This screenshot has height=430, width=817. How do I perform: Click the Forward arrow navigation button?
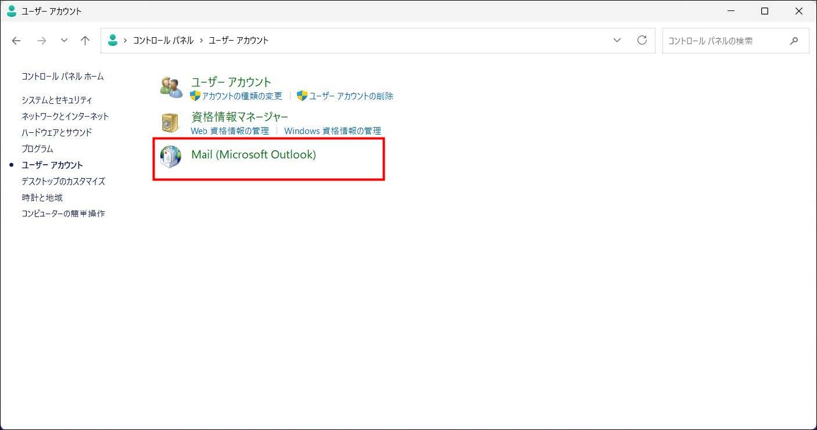coord(41,41)
